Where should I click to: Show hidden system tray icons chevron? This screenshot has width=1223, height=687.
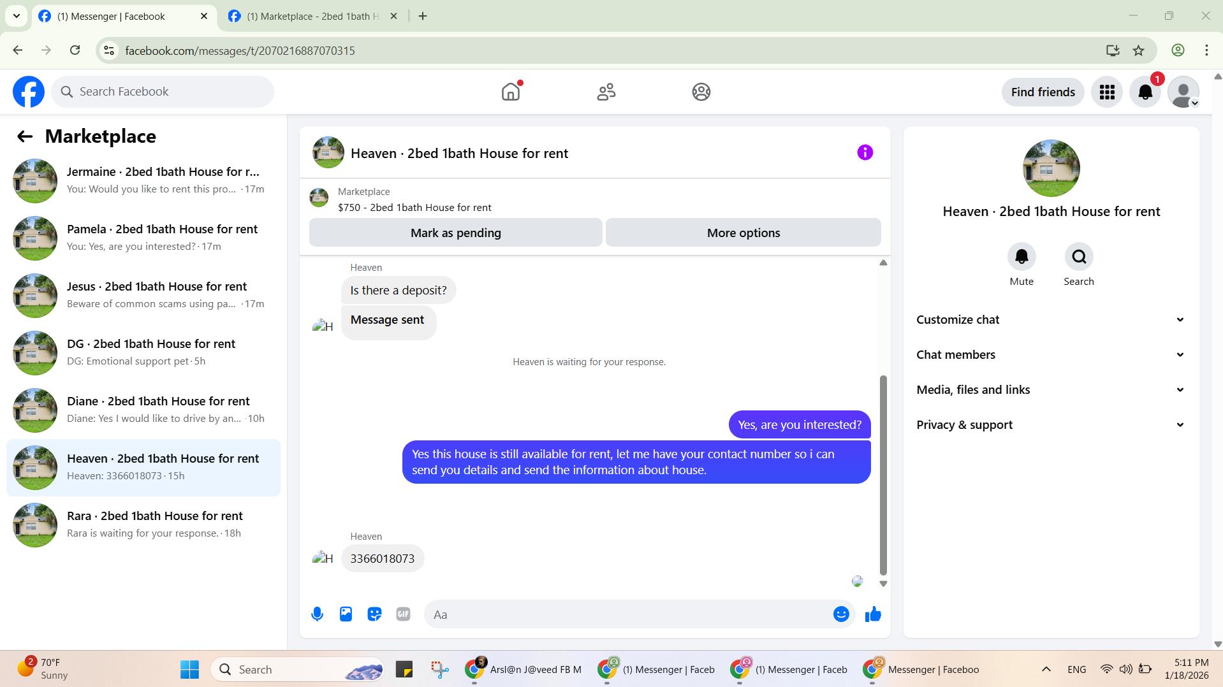point(1046,669)
